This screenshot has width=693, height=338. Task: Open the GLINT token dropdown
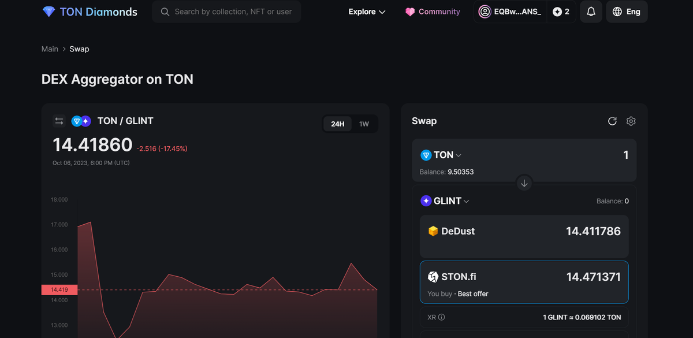pos(445,201)
